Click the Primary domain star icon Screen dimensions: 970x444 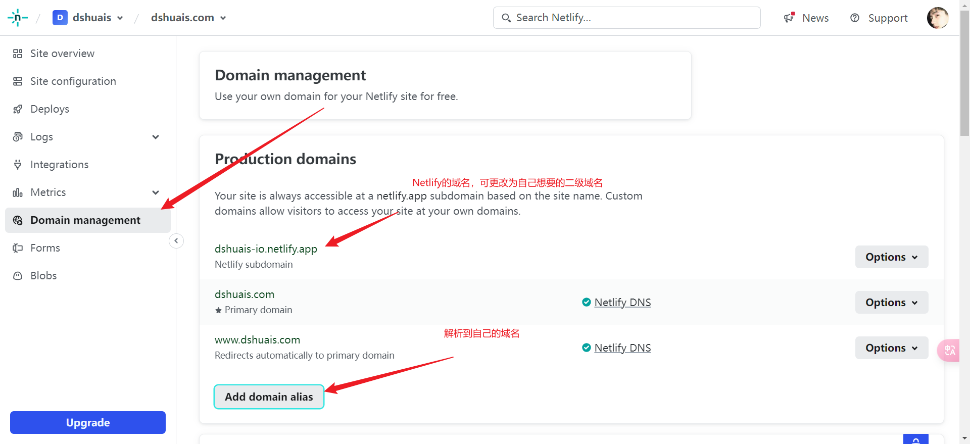[x=218, y=310]
